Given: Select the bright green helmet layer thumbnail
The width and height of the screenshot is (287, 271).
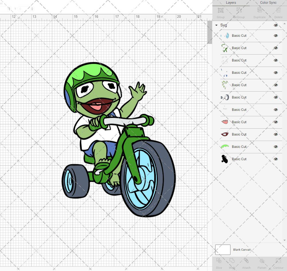Looking at the screenshot, I should pyautogui.click(x=225, y=147).
